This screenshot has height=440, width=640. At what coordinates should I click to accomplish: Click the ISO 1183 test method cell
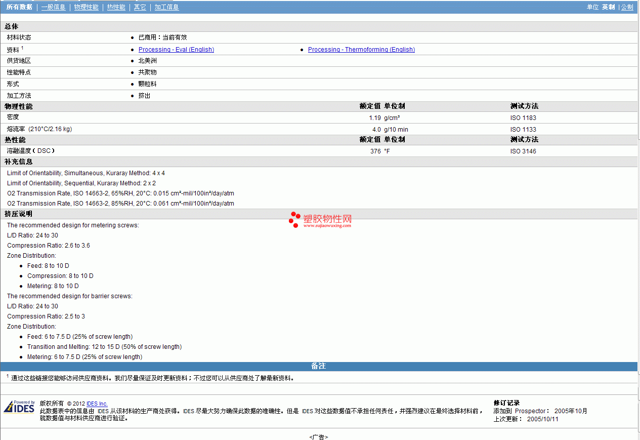[523, 118]
